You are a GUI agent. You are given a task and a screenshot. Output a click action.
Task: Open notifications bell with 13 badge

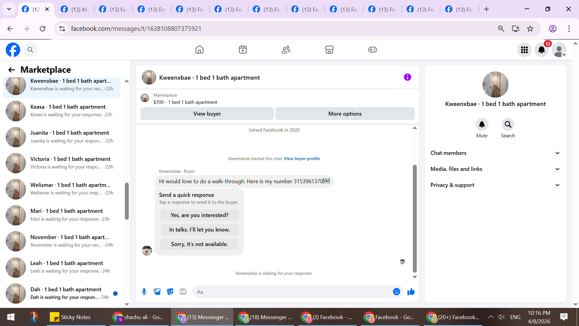[542, 50]
